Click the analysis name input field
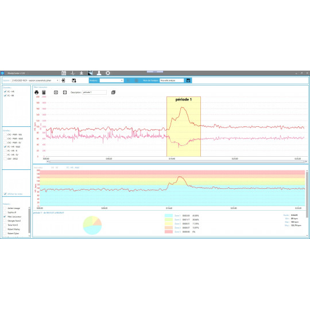This screenshot has width=310, height=310. pyautogui.click(x=172, y=80)
